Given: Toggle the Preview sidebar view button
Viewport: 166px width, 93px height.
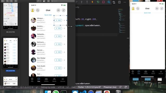Looking at the screenshot, I should point(3,1).
